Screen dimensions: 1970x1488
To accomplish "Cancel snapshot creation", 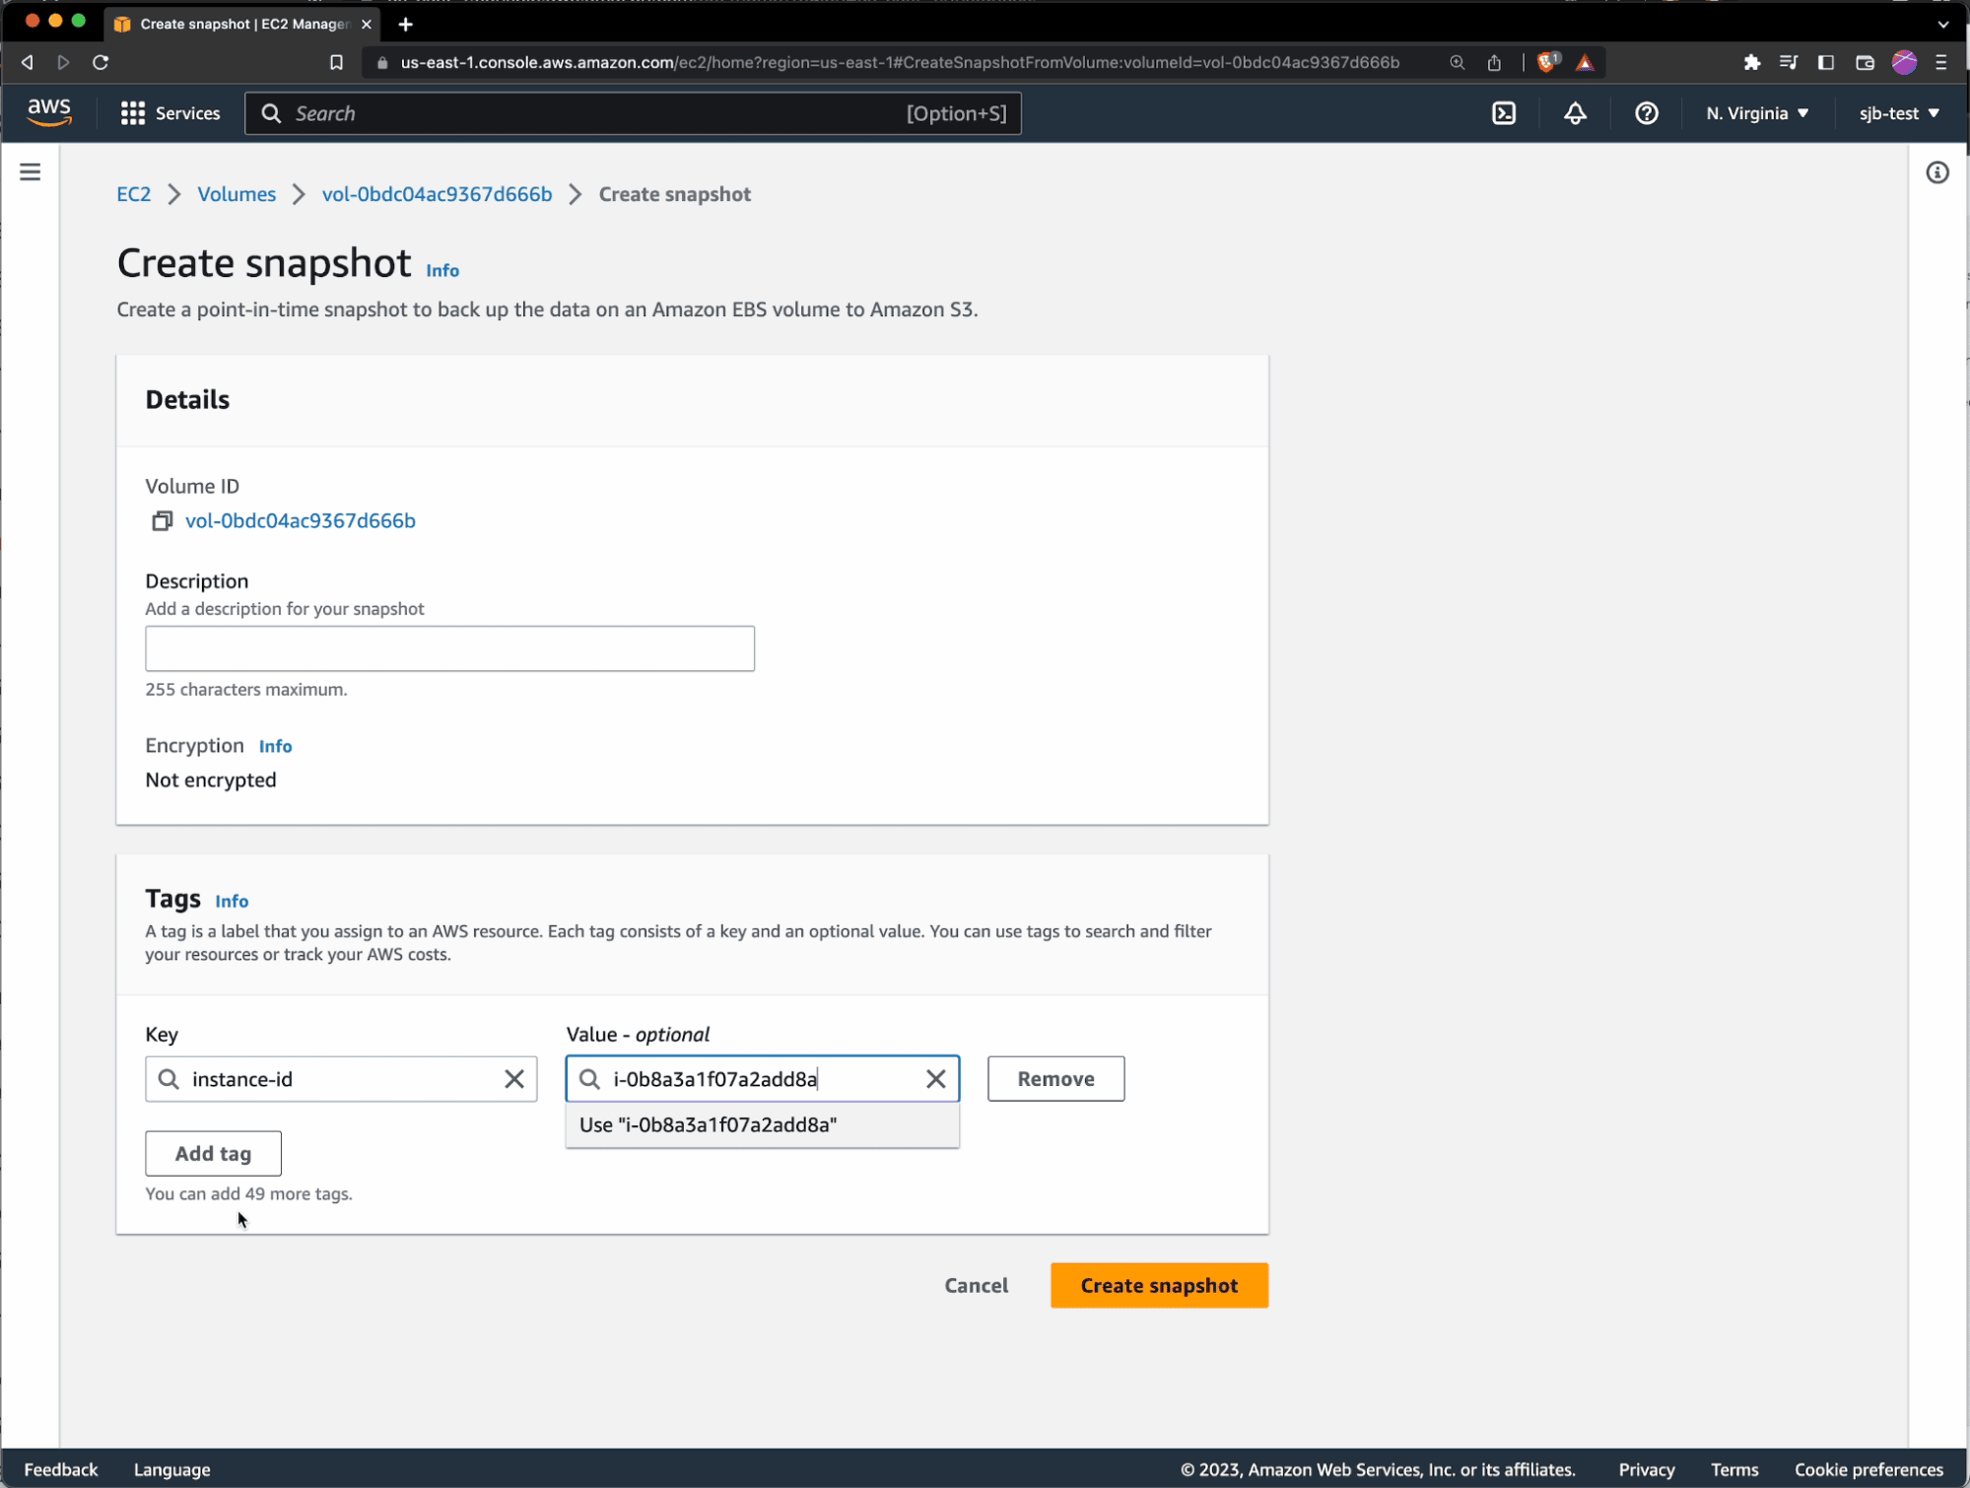I will tap(976, 1285).
